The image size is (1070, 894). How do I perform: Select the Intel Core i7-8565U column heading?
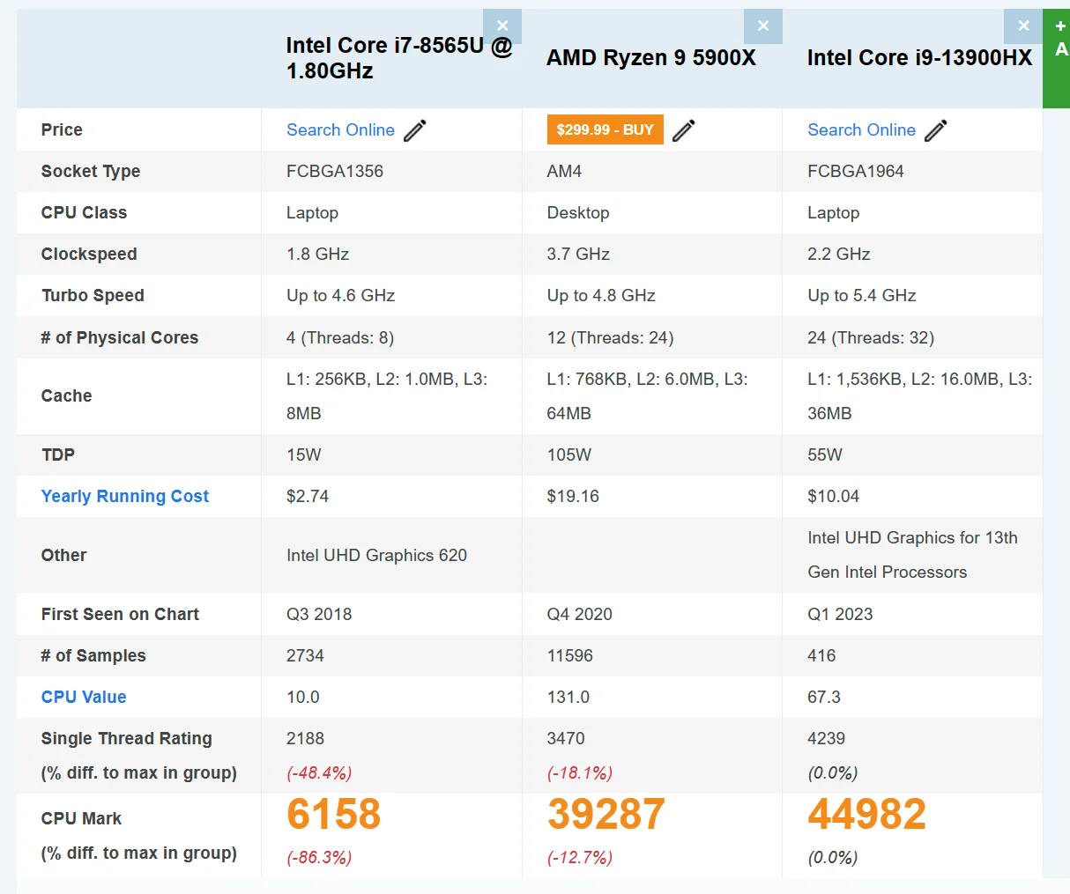coord(399,58)
